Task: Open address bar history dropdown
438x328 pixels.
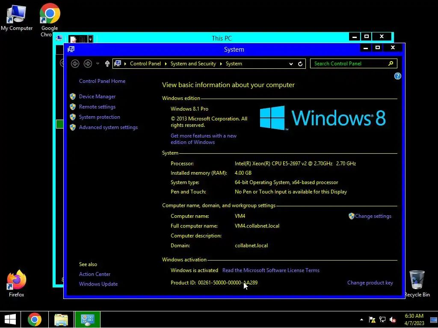Action: [x=291, y=64]
